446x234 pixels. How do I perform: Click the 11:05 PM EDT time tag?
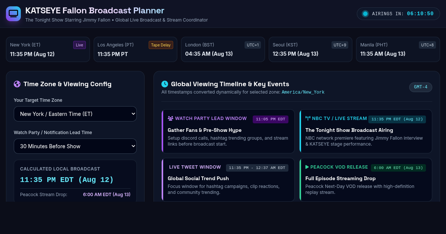point(271,119)
